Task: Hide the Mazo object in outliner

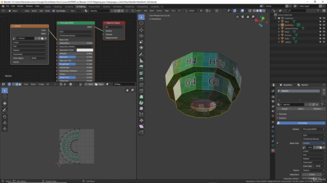Action: [324, 32]
